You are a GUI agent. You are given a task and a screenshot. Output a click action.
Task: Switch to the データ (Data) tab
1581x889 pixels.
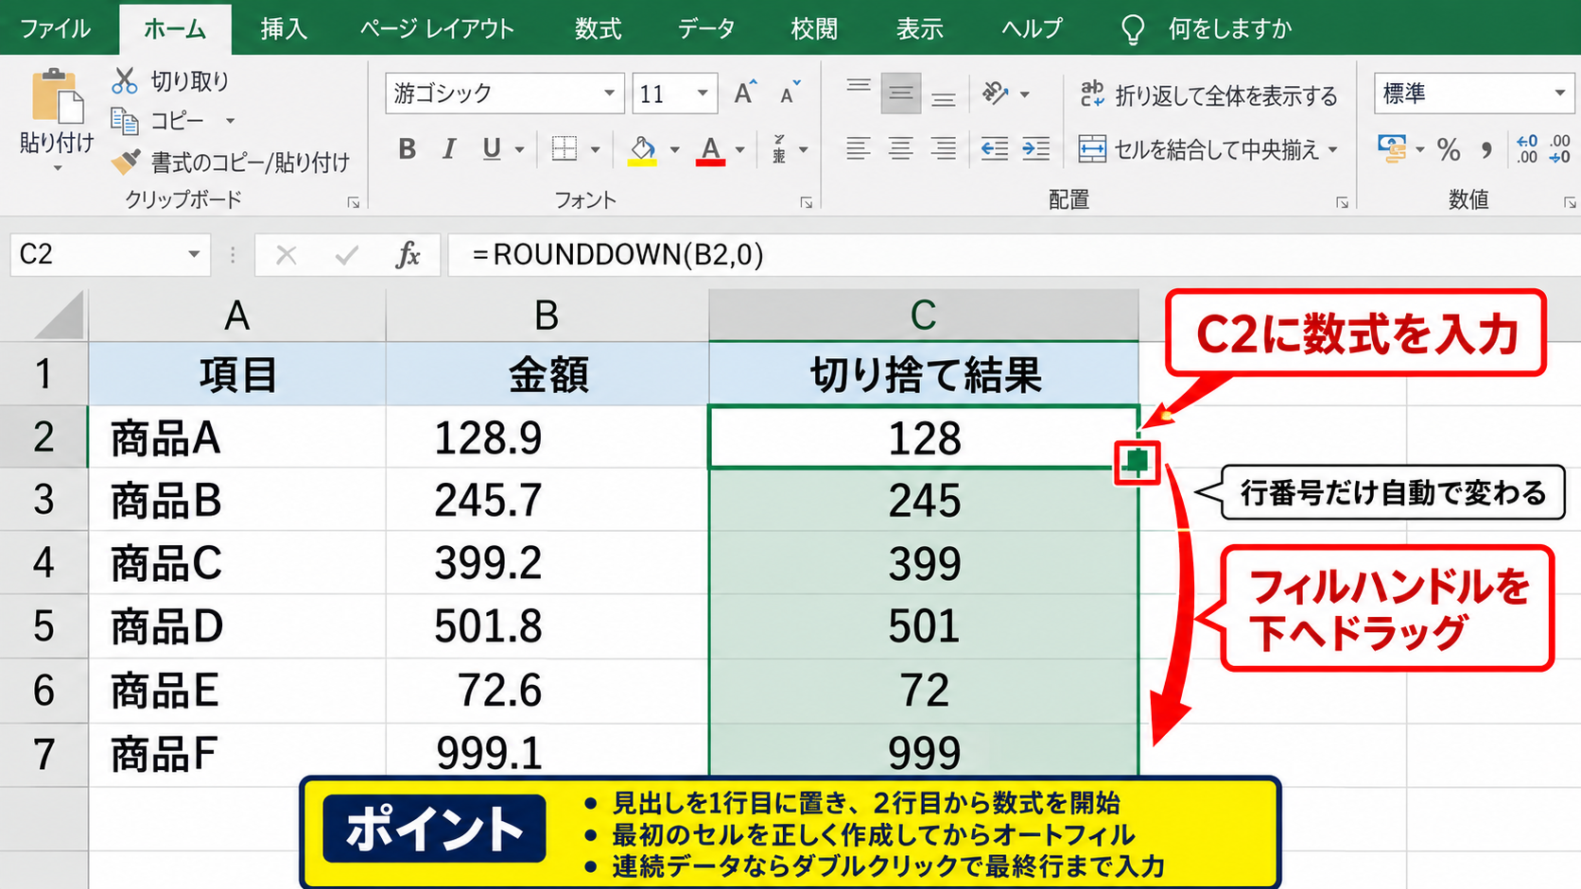705,28
